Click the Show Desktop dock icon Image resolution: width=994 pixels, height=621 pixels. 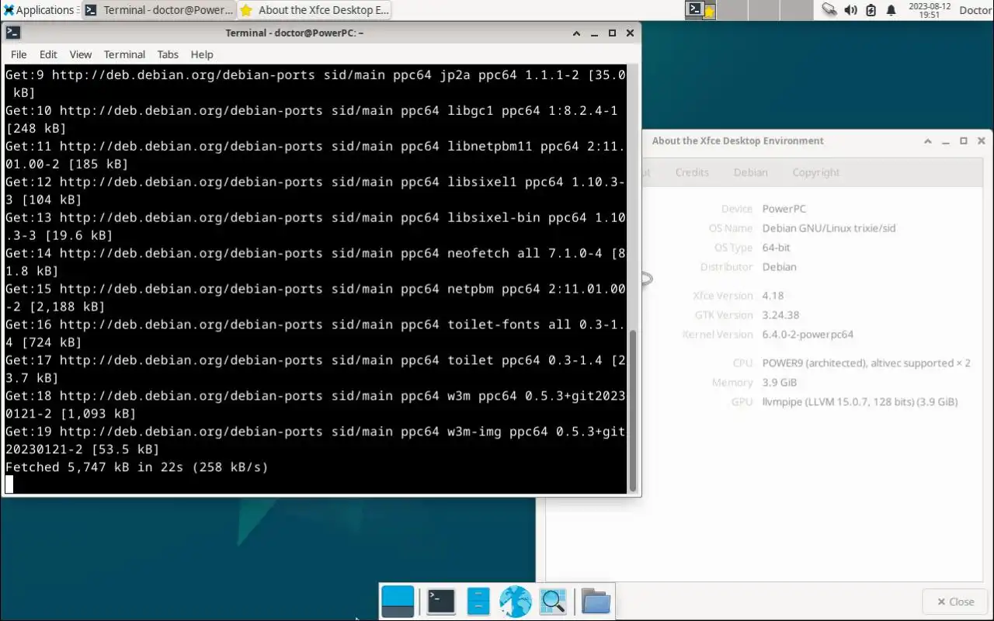pos(398,602)
